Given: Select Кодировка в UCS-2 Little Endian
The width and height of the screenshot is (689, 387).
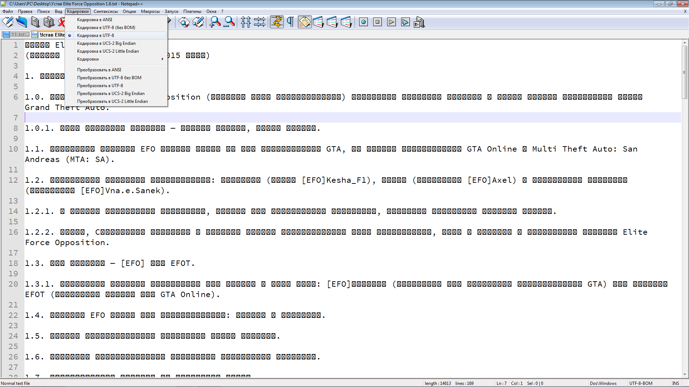Looking at the screenshot, I should tap(116, 51).
